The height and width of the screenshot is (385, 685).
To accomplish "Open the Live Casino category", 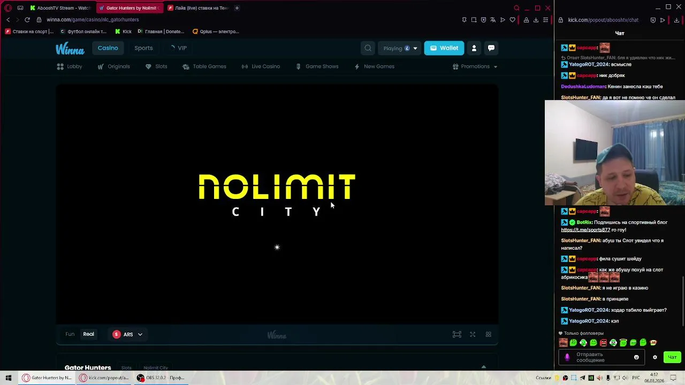I will click(261, 66).
